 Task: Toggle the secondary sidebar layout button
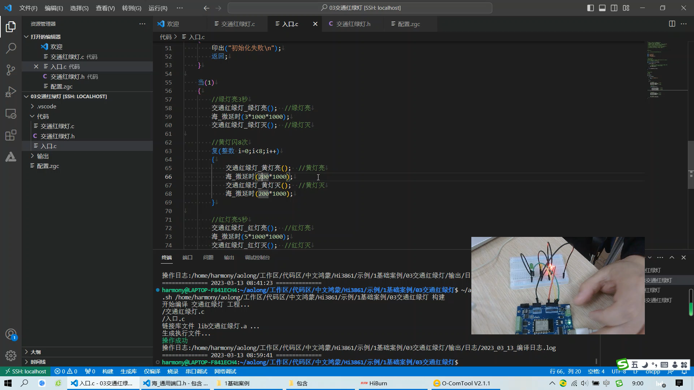click(614, 8)
